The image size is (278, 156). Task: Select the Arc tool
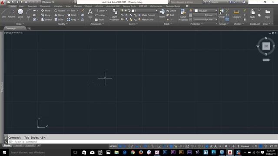pyautogui.click(x=29, y=13)
